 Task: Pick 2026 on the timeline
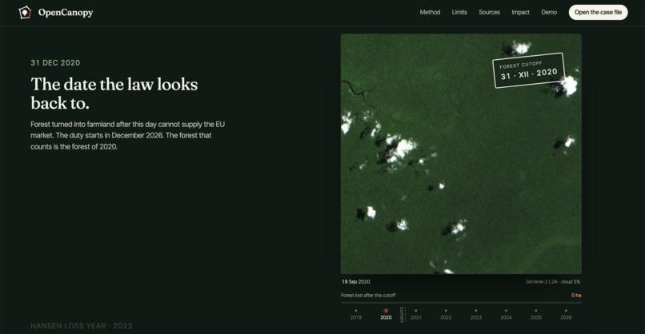[566, 314]
